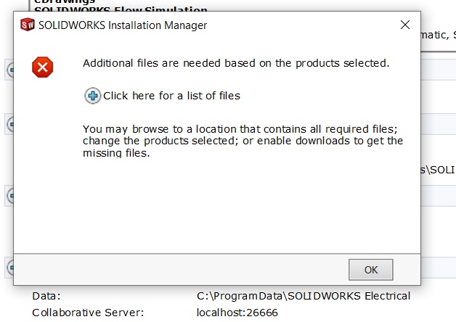The image size is (456, 322).
Task: Click the red error stop icon
Action: click(x=42, y=67)
